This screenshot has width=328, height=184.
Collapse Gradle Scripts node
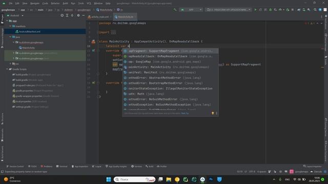(7, 69)
